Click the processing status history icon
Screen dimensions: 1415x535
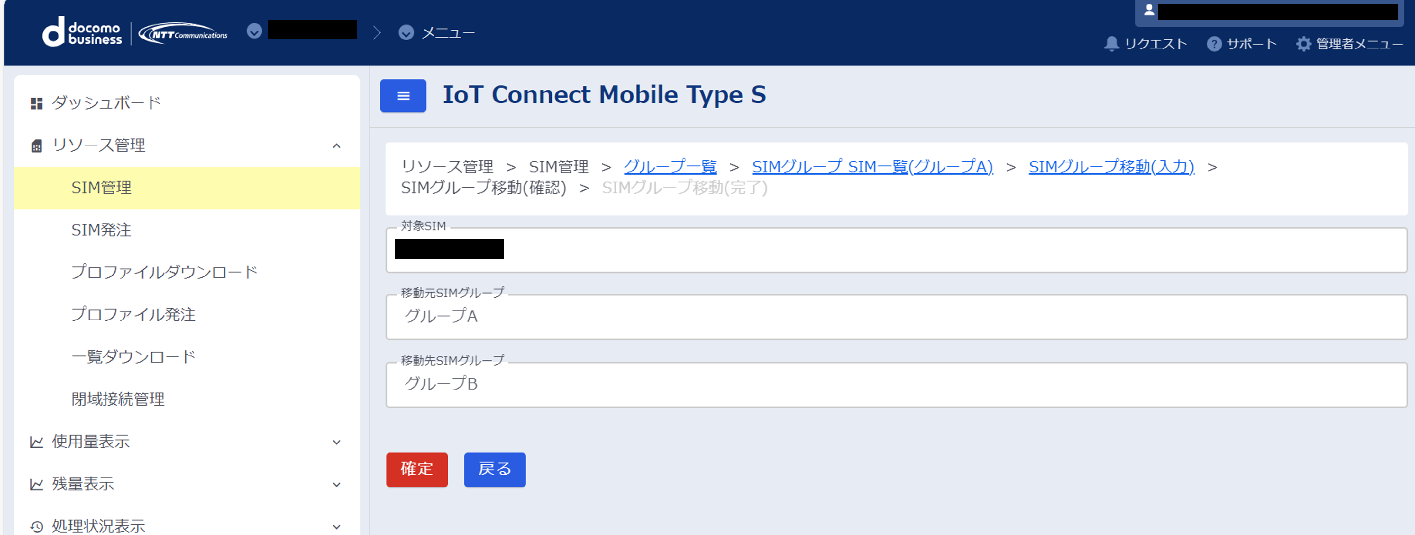(x=36, y=526)
